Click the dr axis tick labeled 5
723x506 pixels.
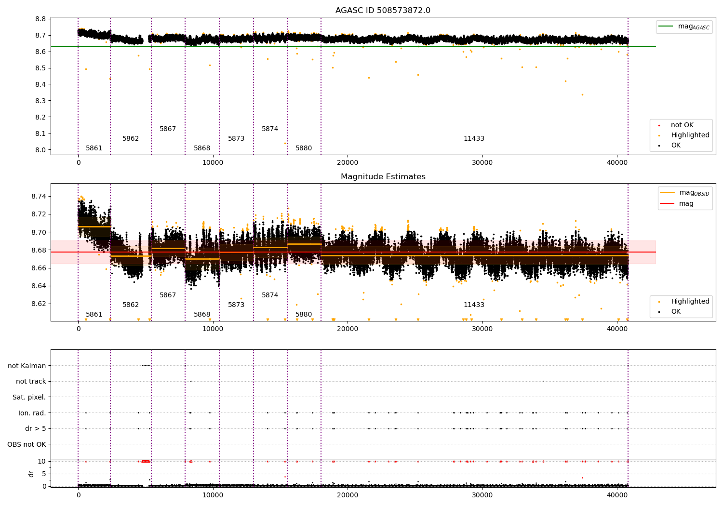[x=44, y=474]
